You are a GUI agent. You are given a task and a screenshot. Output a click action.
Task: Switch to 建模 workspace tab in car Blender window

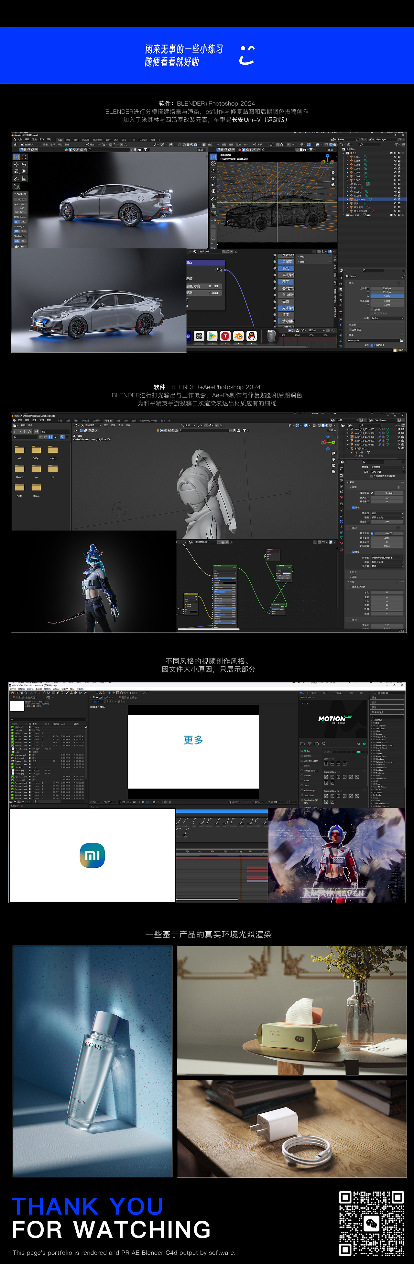point(68,140)
